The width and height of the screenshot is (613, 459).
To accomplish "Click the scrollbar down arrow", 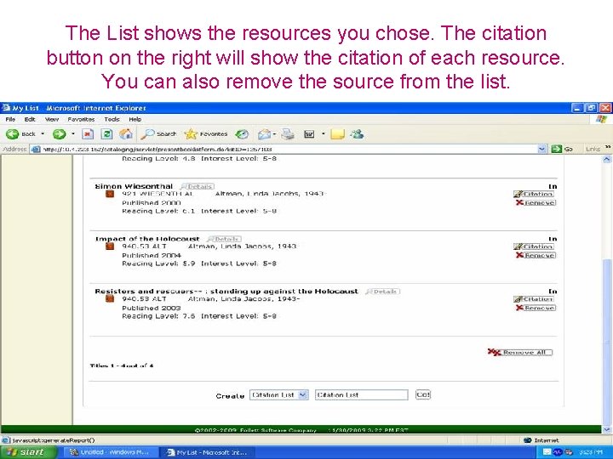I will point(607,429).
